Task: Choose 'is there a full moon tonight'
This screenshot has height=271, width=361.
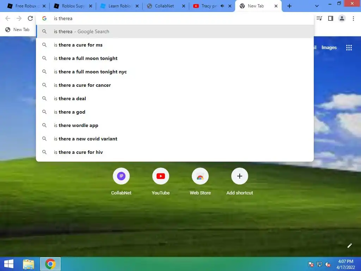Action: click(x=175, y=58)
